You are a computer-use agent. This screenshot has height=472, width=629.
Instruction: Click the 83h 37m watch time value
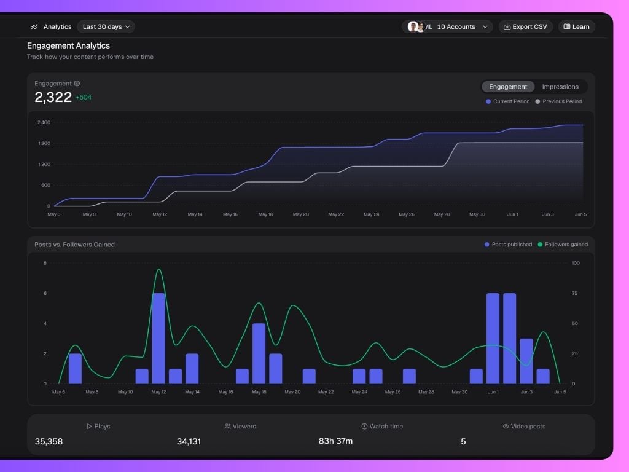tap(335, 441)
